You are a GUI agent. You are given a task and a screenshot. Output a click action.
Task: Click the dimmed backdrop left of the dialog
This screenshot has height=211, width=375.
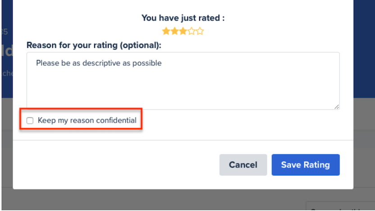6,135
